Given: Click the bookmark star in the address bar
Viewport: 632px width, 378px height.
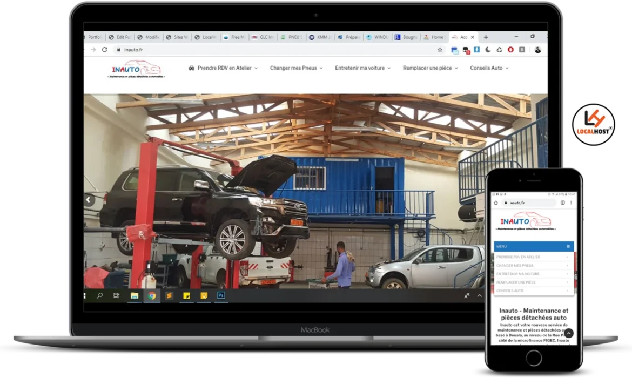Looking at the screenshot, I should [x=440, y=50].
